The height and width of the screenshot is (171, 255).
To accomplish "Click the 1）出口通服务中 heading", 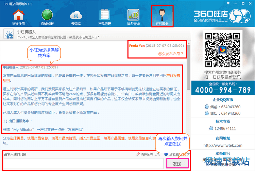I will [x=17, y=121].
